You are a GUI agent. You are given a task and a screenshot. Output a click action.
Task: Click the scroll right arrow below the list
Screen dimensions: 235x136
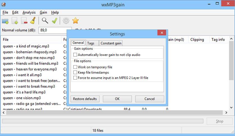coord(226,113)
